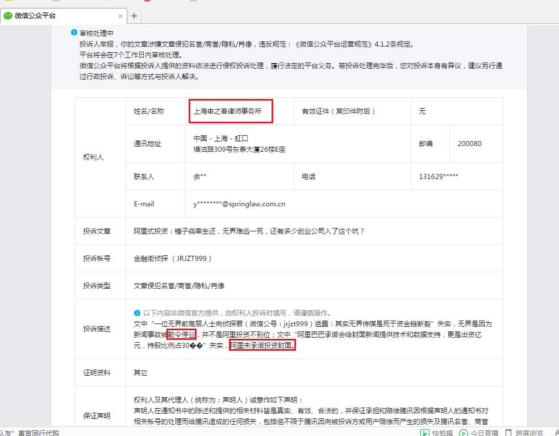This screenshot has height=436, width=559.
Task: Click the 投诉文章 row label
Action: tap(97, 231)
